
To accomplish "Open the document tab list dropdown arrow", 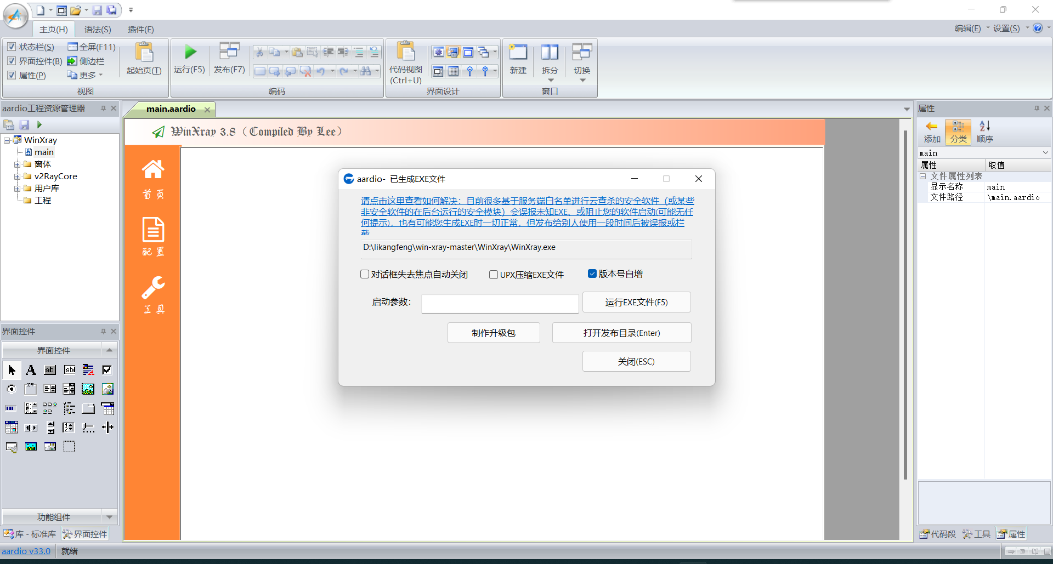I will click(x=907, y=109).
